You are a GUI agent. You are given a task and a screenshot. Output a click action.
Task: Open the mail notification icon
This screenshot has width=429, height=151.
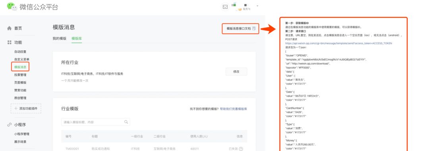pos(225,7)
